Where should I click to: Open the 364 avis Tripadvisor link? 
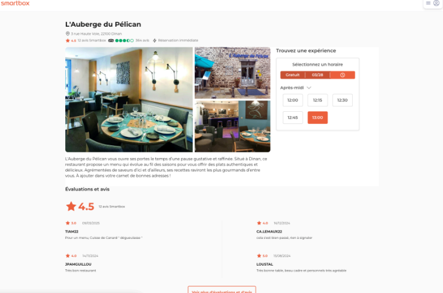[142, 41]
